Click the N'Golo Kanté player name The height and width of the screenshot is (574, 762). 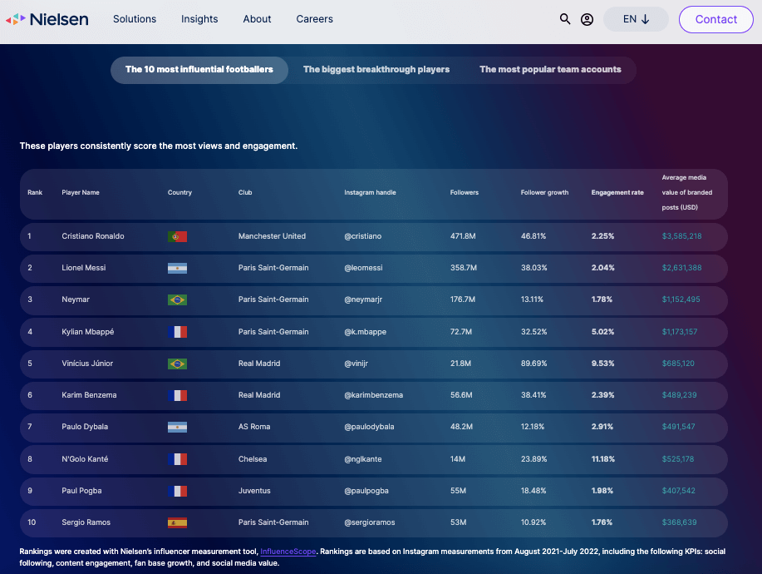(85, 458)
